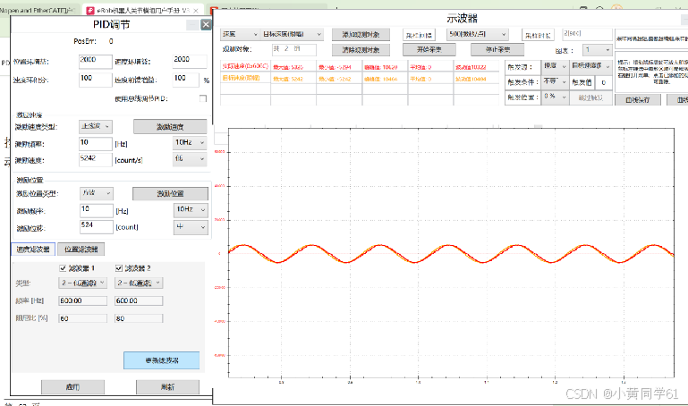Click the observed object count field
The width and height of the screenshot is (688, 406).
(294, 49)
